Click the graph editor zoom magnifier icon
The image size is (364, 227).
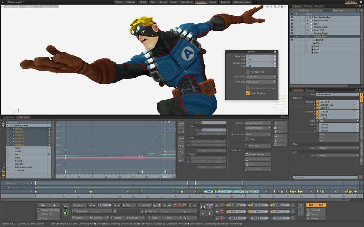point(162,122)
